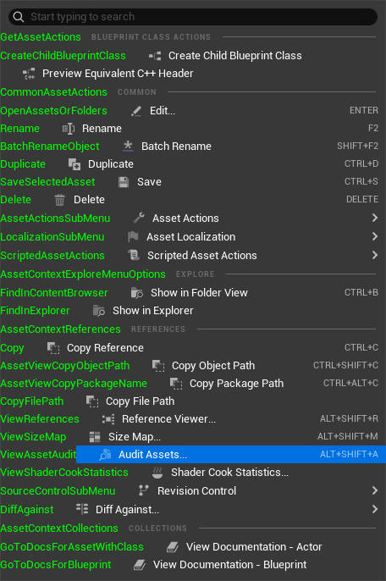Click the pencil icon beside Edit...
Viewport: 386px width, 581px height.
pyautogui.click(x=136, y=111)
